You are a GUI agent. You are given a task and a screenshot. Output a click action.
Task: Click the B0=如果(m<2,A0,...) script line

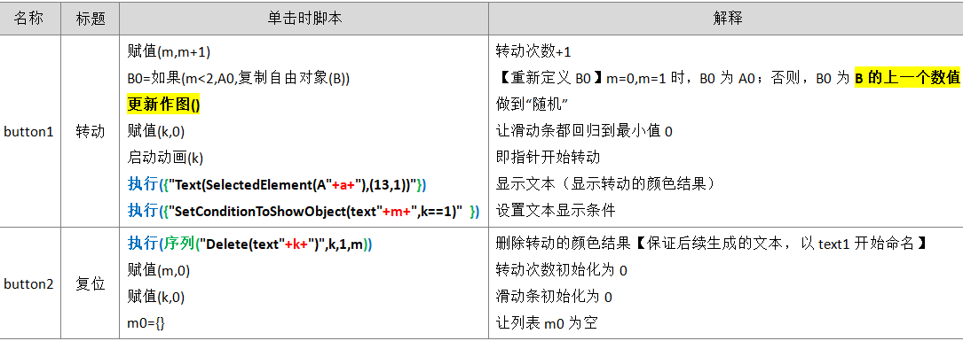click(x=238, y=79)
